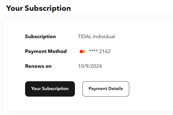
Task: Click the bold Subscription row label
Action: click(40, 37)
